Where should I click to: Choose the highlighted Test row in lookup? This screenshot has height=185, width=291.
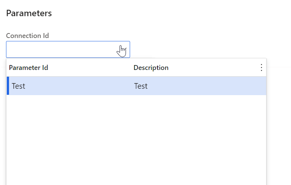click(x=136, y=86)
